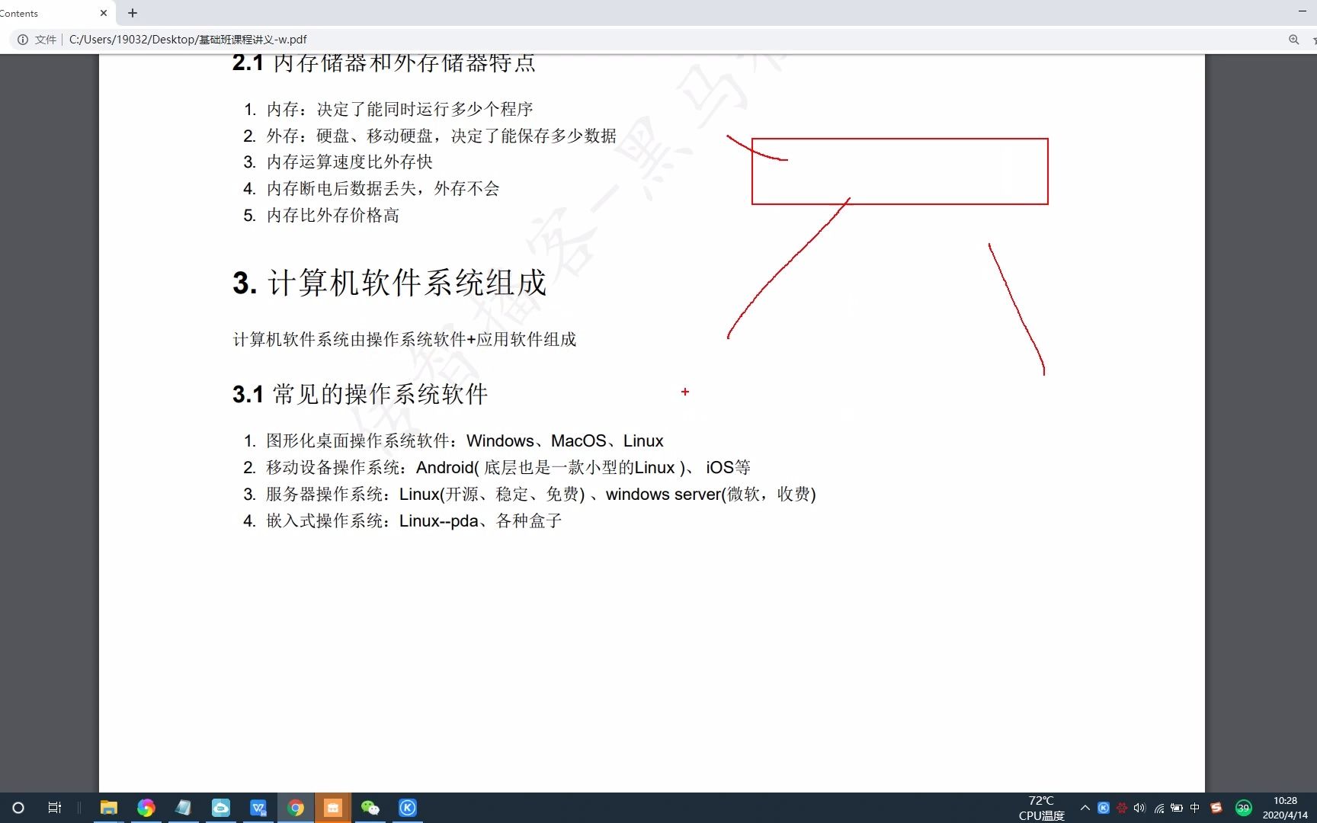Open the WPS Office app from the taskbar
The height and width of the screenshot is (823, 1317).
[258, 808]
